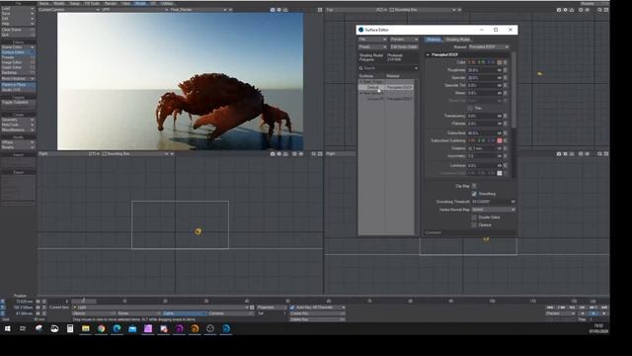Enable the Opaque checkbox

point(474,224)
